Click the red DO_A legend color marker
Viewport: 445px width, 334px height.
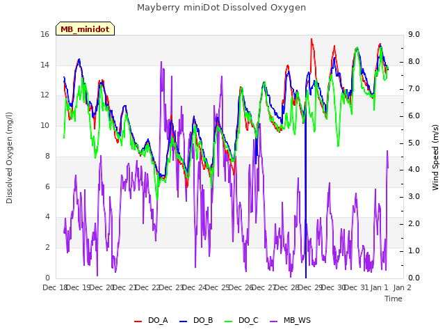click(x=138, y=321)
